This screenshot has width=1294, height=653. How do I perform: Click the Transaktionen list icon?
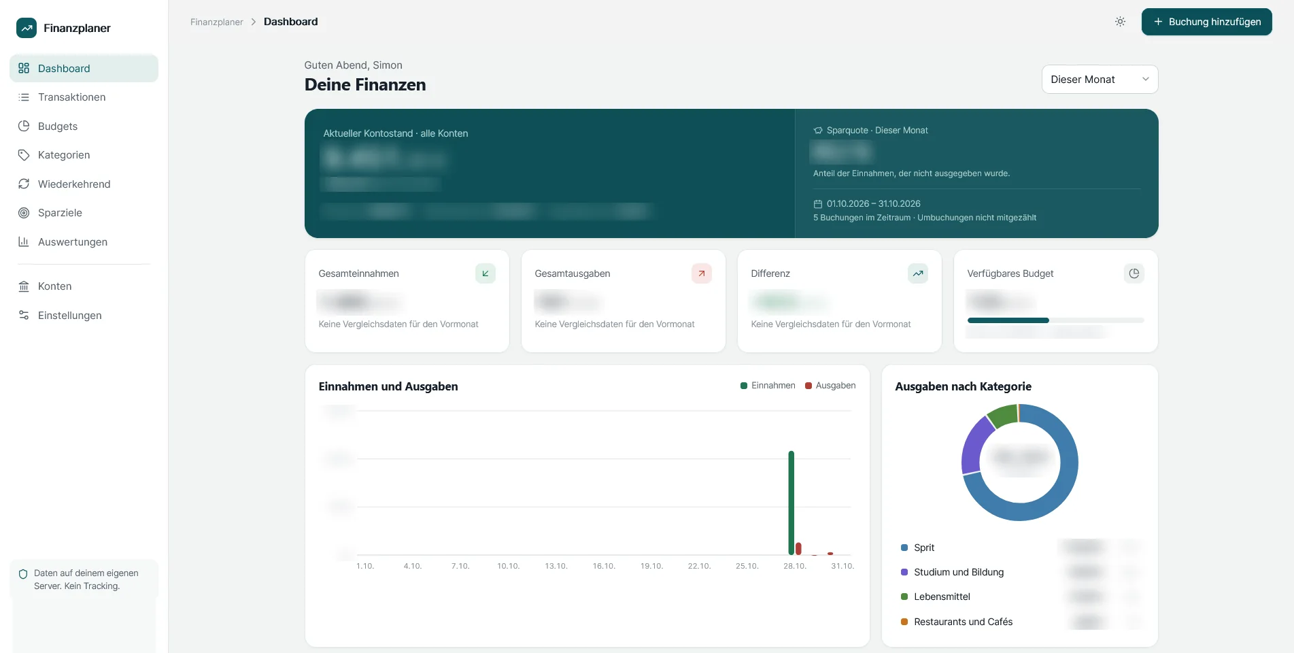click(x=24, y=97)
